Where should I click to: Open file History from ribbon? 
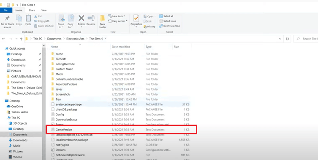point(149,27)
